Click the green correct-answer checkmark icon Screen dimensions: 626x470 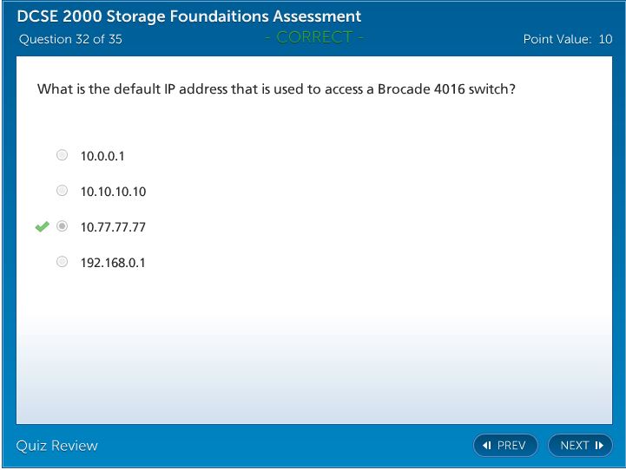click(x=42, y=227)
